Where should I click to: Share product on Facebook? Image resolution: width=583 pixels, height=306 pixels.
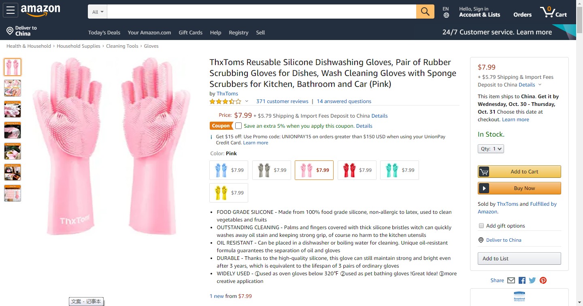pyautogui.click(x=522, y=280)
